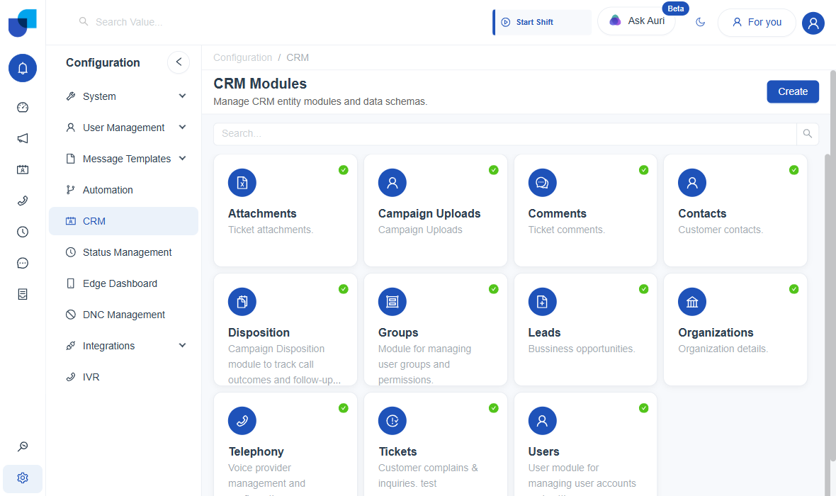Open the notifications bell icon

tap(23, 68)
